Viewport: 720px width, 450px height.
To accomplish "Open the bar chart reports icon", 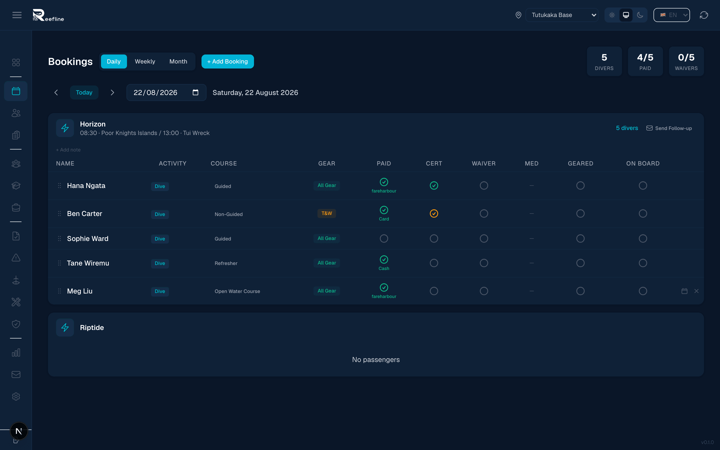I will 16,353.
